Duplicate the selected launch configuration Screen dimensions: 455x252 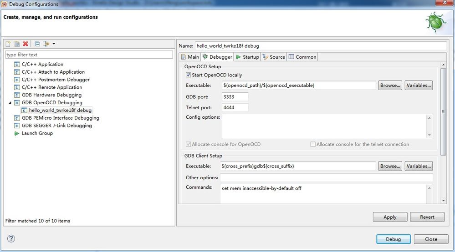(17, 44)
